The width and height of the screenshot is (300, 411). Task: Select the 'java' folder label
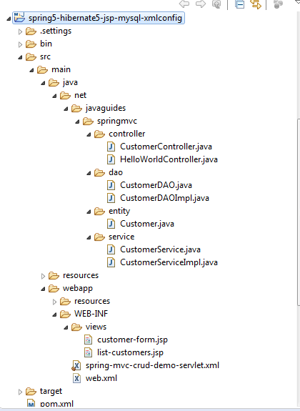[70, 82]
